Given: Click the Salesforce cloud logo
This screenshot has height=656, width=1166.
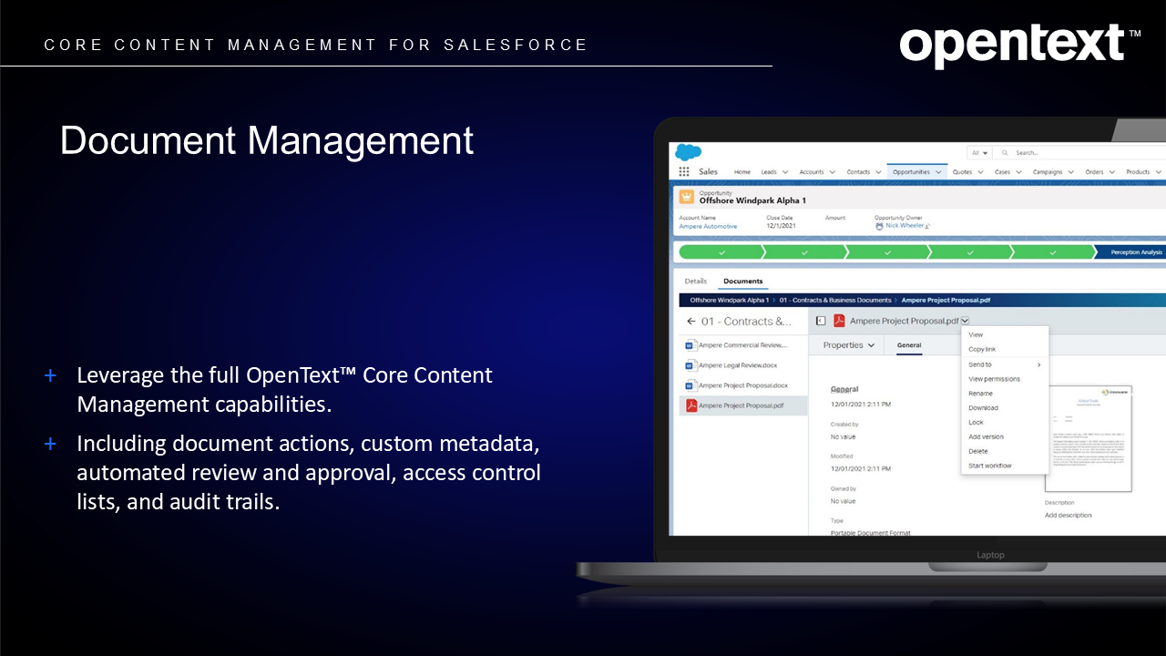Looking at the screenshot, I should [687, 152].
